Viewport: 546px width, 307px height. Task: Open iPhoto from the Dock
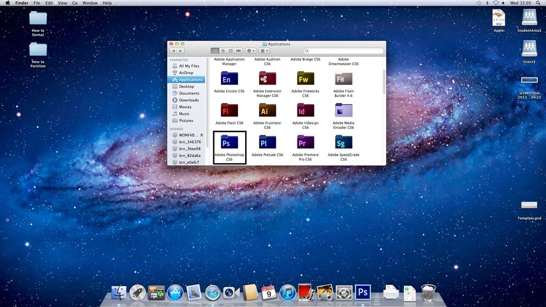(x=325, y=293)
